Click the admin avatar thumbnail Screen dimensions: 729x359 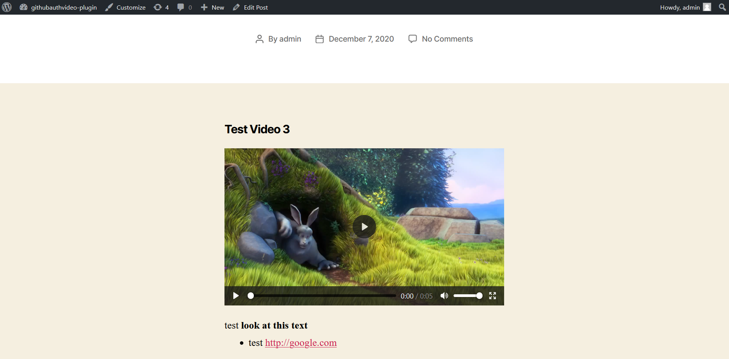coord(707,7)
